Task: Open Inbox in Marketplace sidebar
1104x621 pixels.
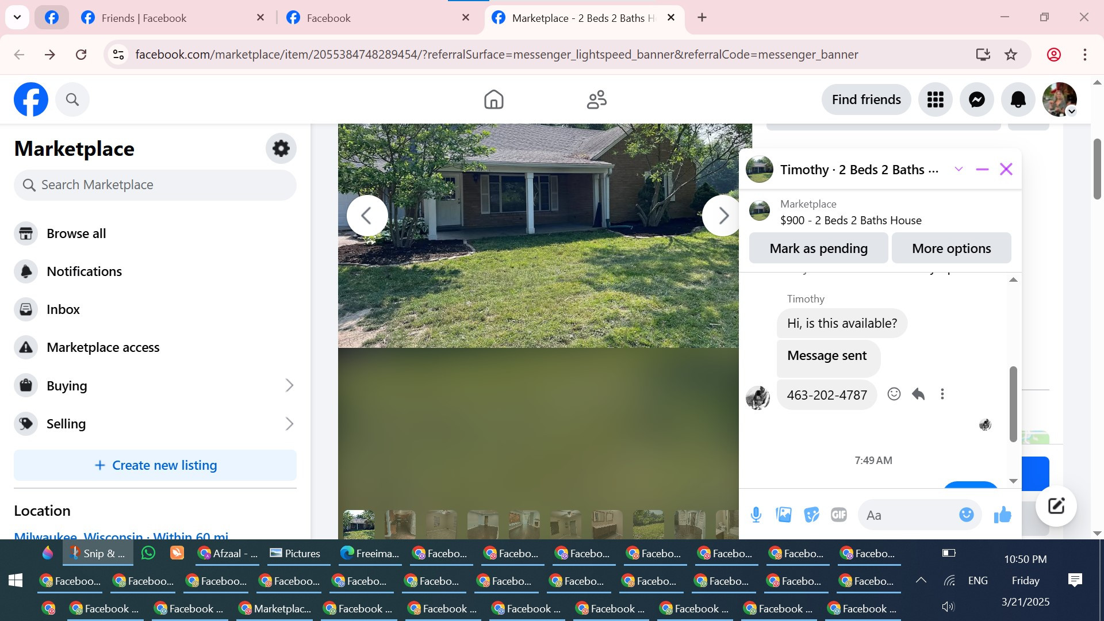Action: pos(63,309)
